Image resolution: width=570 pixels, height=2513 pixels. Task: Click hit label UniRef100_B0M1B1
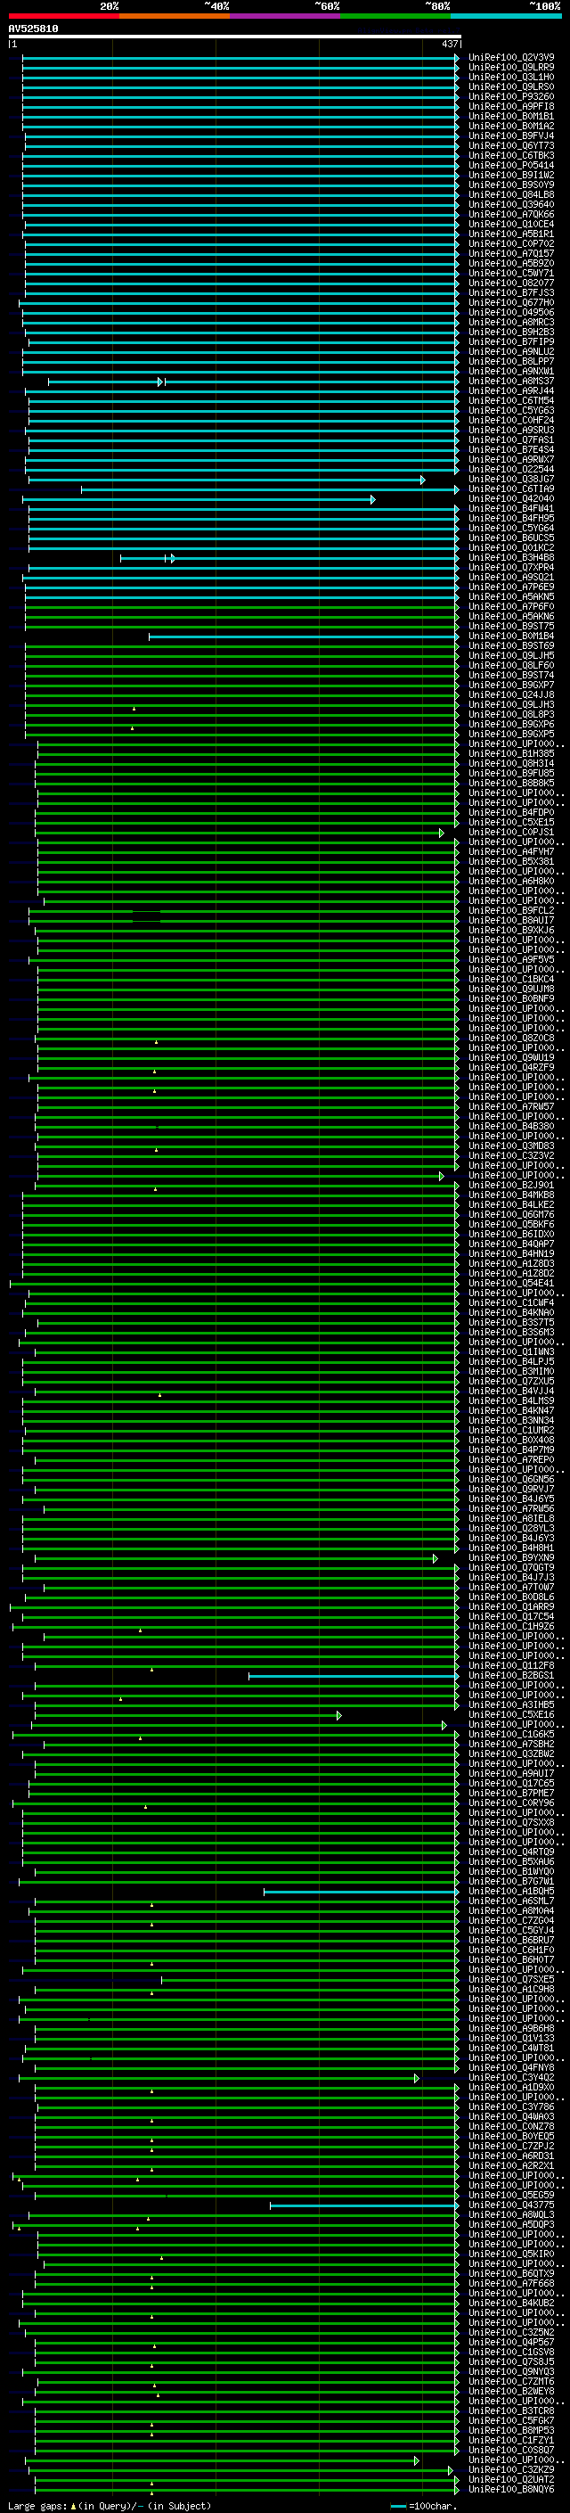(x=511, y=116)
